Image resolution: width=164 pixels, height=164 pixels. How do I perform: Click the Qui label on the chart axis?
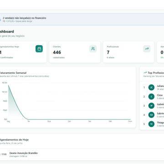69,121
